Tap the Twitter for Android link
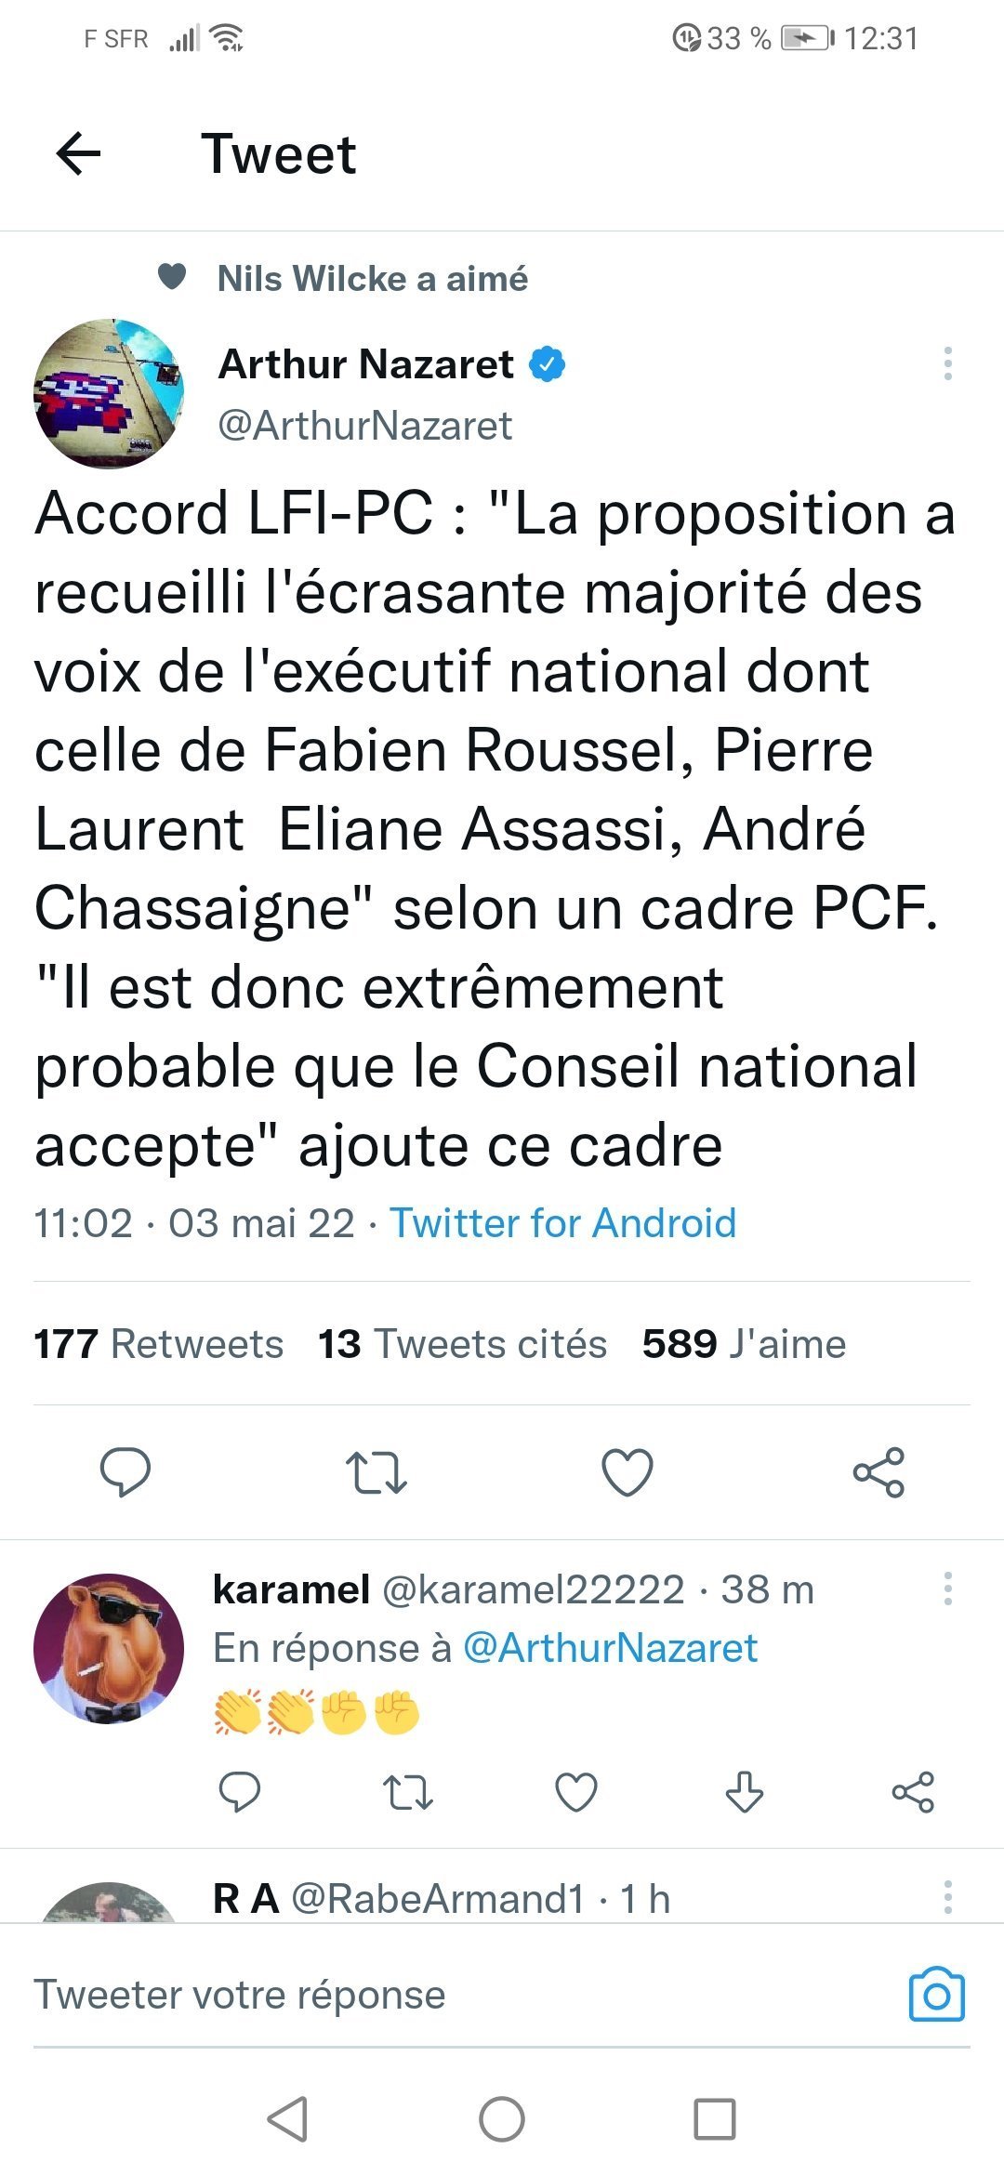The width and height of the screenshot is (1004, 2175). tap(562, 1223)
